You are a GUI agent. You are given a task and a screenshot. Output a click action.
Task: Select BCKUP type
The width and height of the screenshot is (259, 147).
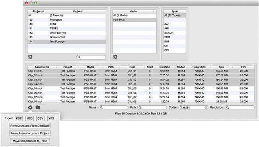(x=175, y=33)
